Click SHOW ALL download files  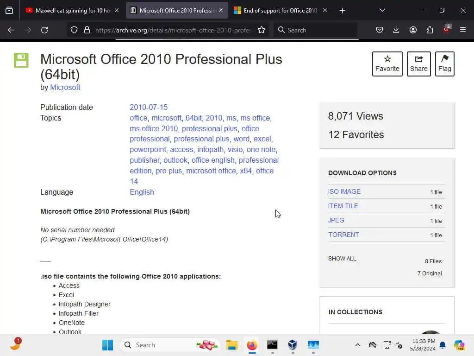[x=342, y=259]
